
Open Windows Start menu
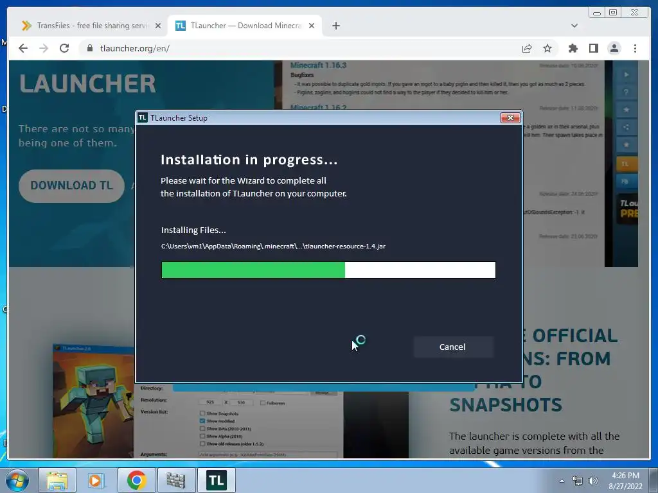[17, 480]
